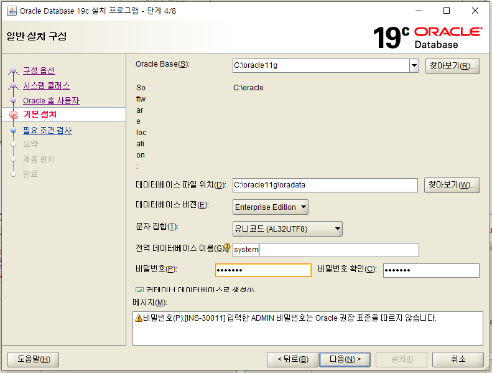Viewport: 492px width, 373px height.
Task: Click the 도움말(H) help button
Action: [x=33, y=359]
